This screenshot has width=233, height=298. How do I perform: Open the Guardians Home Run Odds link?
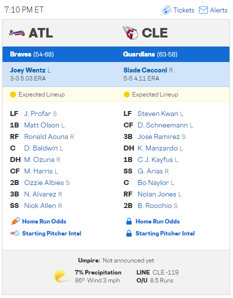pos(157,221)
